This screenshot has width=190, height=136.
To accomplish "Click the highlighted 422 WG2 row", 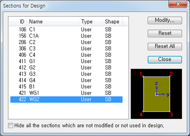I will click(66, 99).
